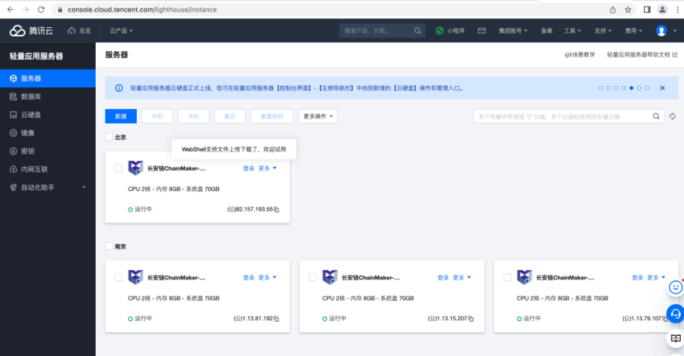
Task: Open 更多 menu on 1.13.79.107 card
Action: point(656,277)
